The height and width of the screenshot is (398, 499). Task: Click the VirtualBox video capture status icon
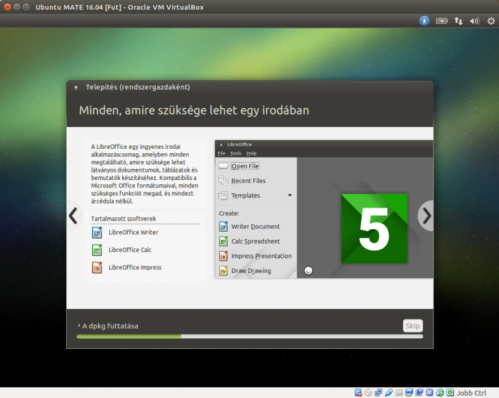pyautogui.click(x=419, y=393)
